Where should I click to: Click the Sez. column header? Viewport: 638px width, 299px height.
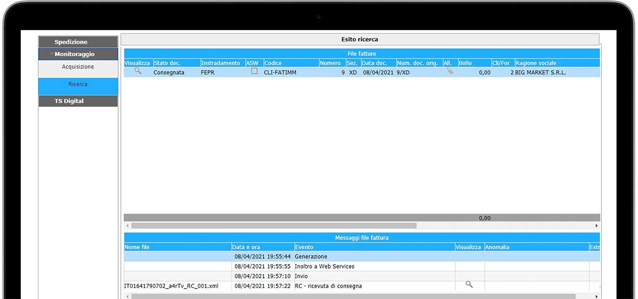tap(353, 63)
